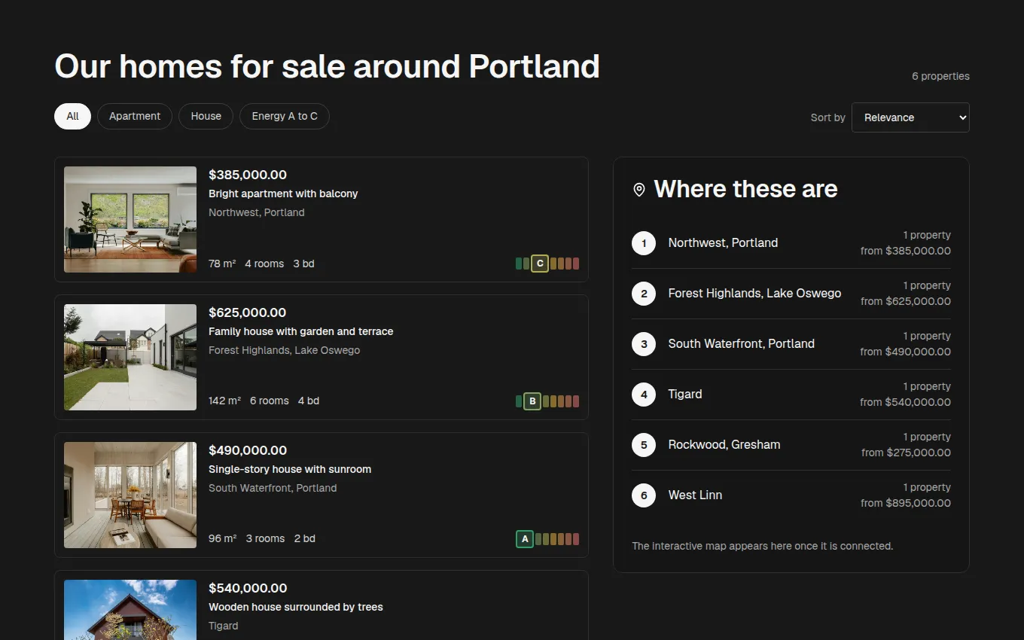The image size is (1024, 640).
Task: Click the number 4 marker for Tigard
Action: (x=644, y=395)
